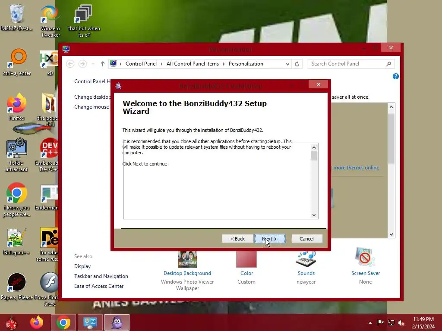Select the Firefox desktop shortcut
The width and height of the screenshot is (442, 331).
[17, 106]
